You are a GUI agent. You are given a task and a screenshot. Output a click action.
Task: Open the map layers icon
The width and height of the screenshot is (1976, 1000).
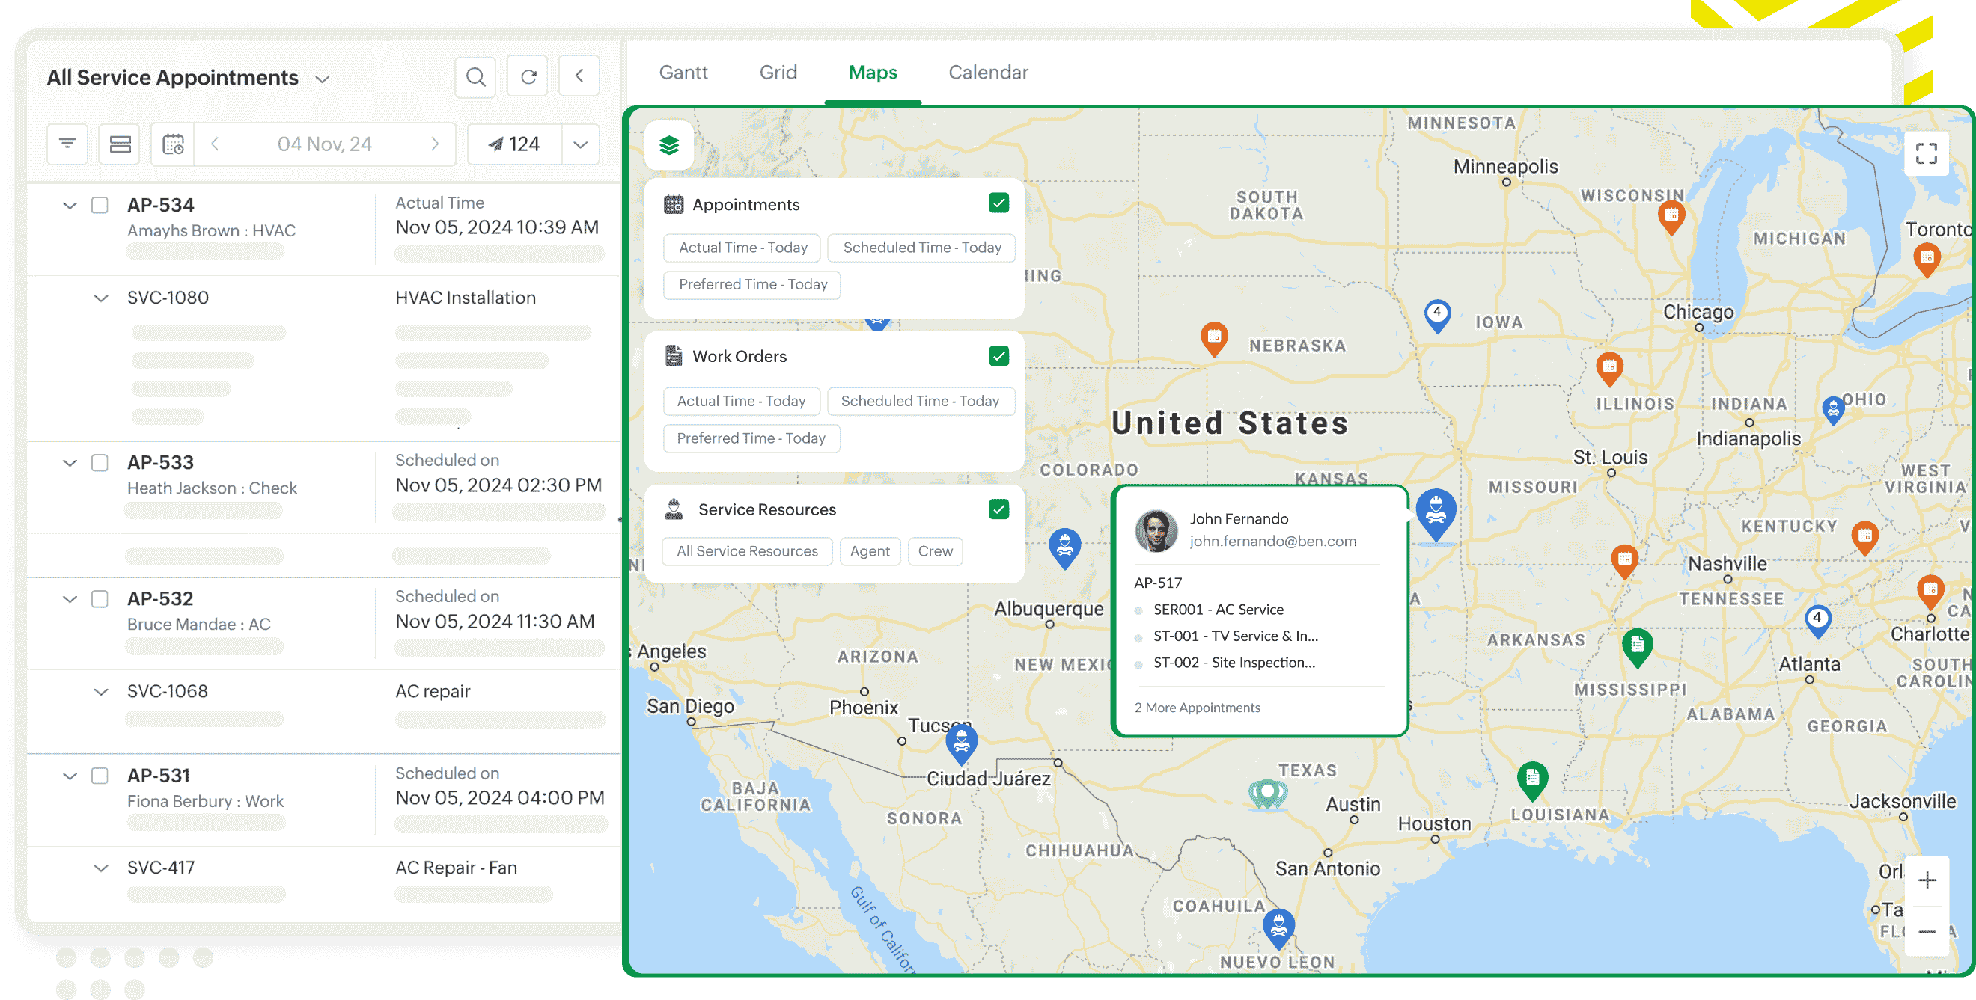coord(669,145)
